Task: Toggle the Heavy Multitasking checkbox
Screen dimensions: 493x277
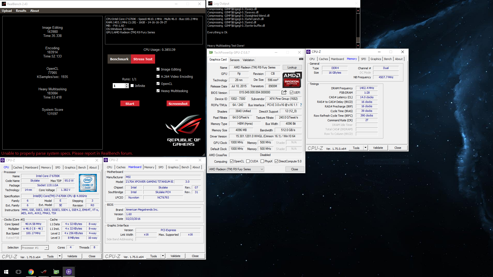Action: (x=158, y=91)
